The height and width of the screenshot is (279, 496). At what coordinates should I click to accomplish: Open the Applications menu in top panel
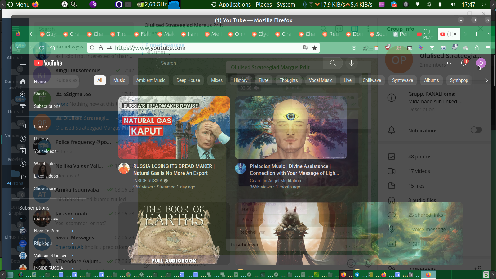pyautogui.click(x=231, y=4)
